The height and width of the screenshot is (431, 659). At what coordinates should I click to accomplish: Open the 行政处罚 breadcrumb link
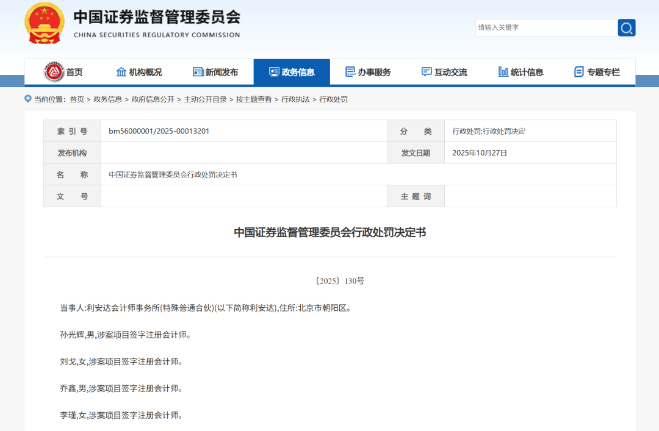(x=334, y=99)
